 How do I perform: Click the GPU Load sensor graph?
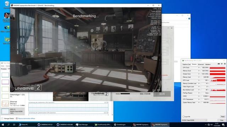click(217, 80)
